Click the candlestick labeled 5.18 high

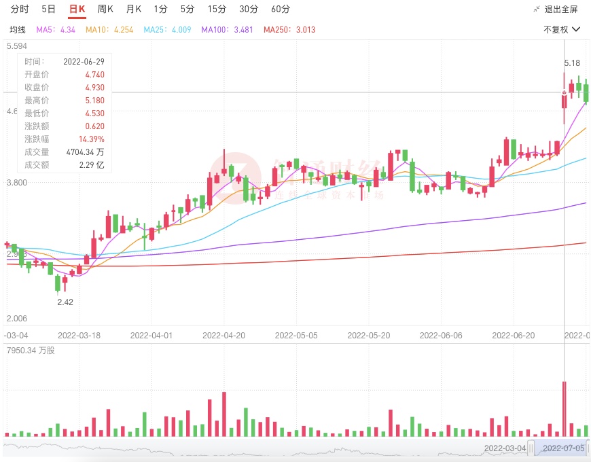click(x=564, y=100)
